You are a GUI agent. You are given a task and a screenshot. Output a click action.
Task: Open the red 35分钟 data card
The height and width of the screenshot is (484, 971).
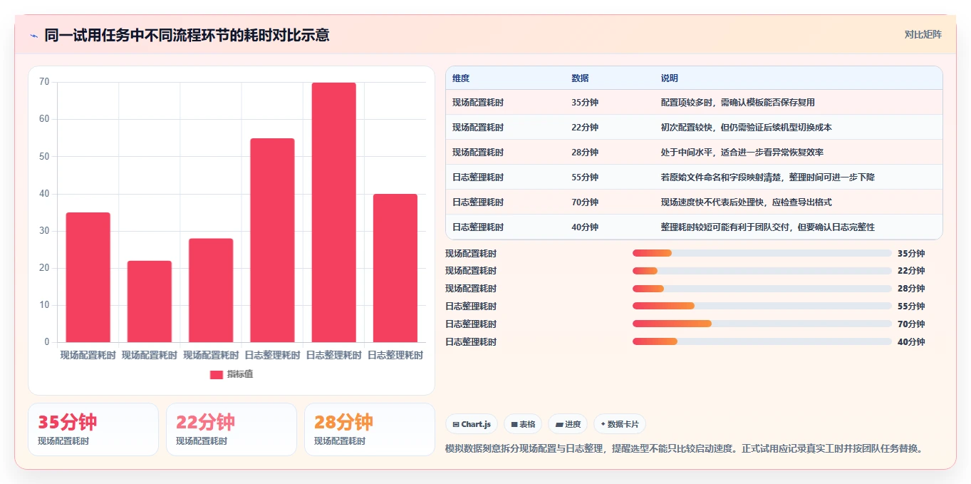click(93, 429)
